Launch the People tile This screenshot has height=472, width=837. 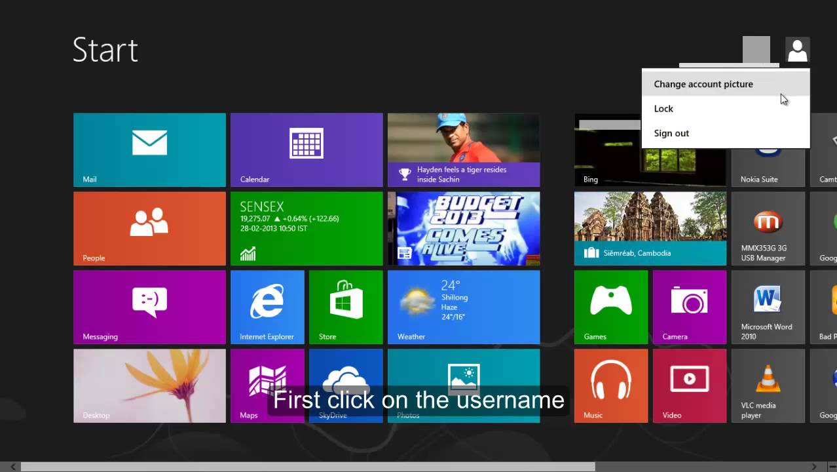(149, 229)
